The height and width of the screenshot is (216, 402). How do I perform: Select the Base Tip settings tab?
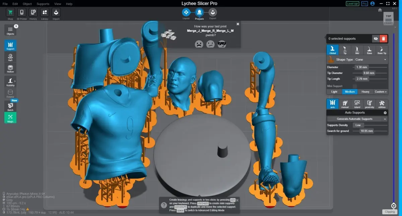[x=382, y=50]
